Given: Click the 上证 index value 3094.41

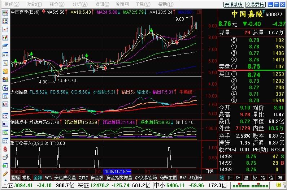Looking at the screenshot, I should point(23,185).
